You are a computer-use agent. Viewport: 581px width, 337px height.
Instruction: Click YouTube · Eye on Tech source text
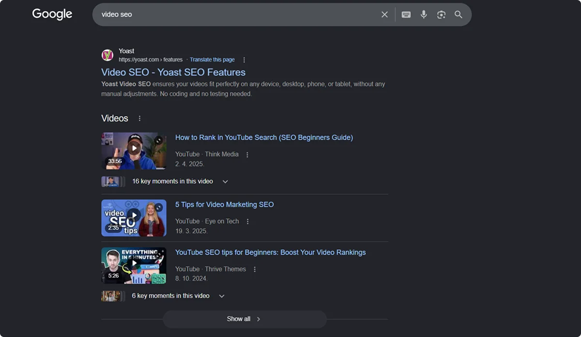[207, 221]
